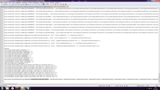Open Find with the binoculars icon
Viewport: 160px width, 90px height.
point(26,4)
